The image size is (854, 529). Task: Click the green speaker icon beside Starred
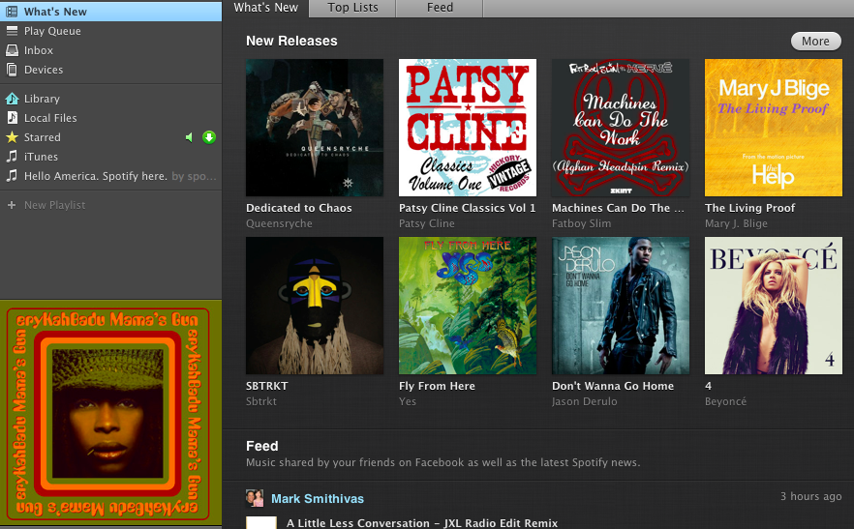[x=189, y=137]
